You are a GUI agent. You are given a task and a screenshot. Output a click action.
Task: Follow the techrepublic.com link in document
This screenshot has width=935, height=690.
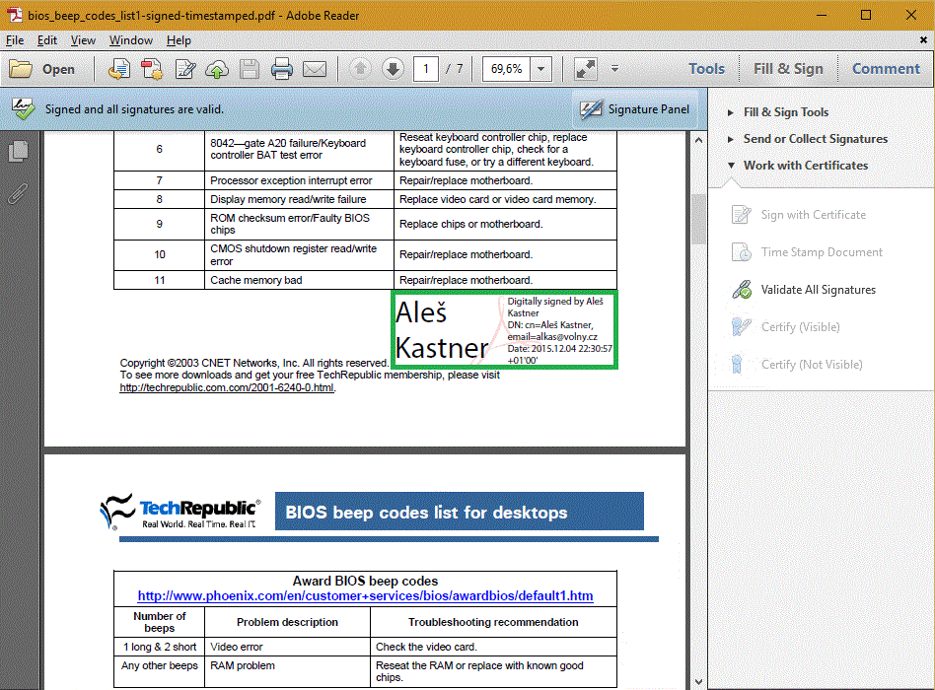(x=227, y=388)
